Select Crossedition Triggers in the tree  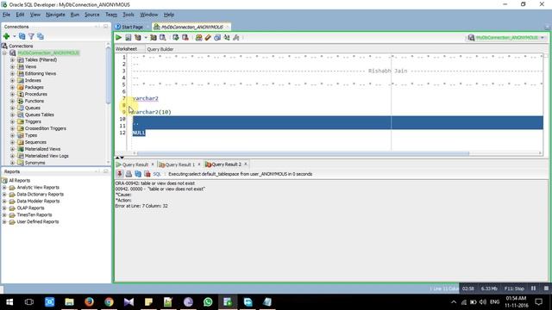click(46, 128)
